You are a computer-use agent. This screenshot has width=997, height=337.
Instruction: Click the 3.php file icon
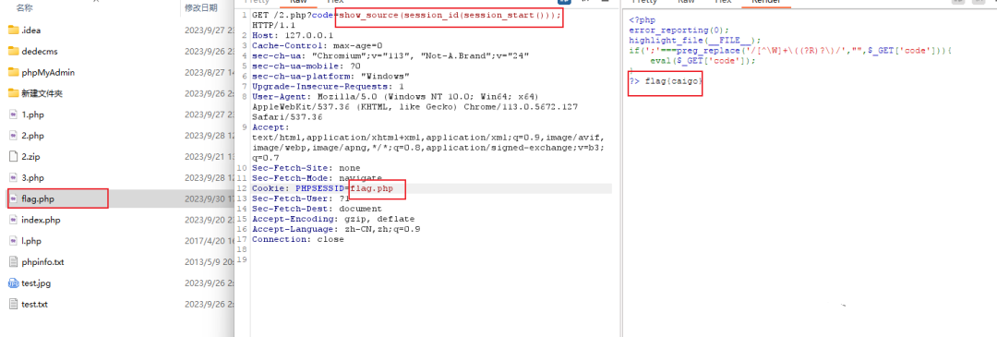[x=13, y=177]
